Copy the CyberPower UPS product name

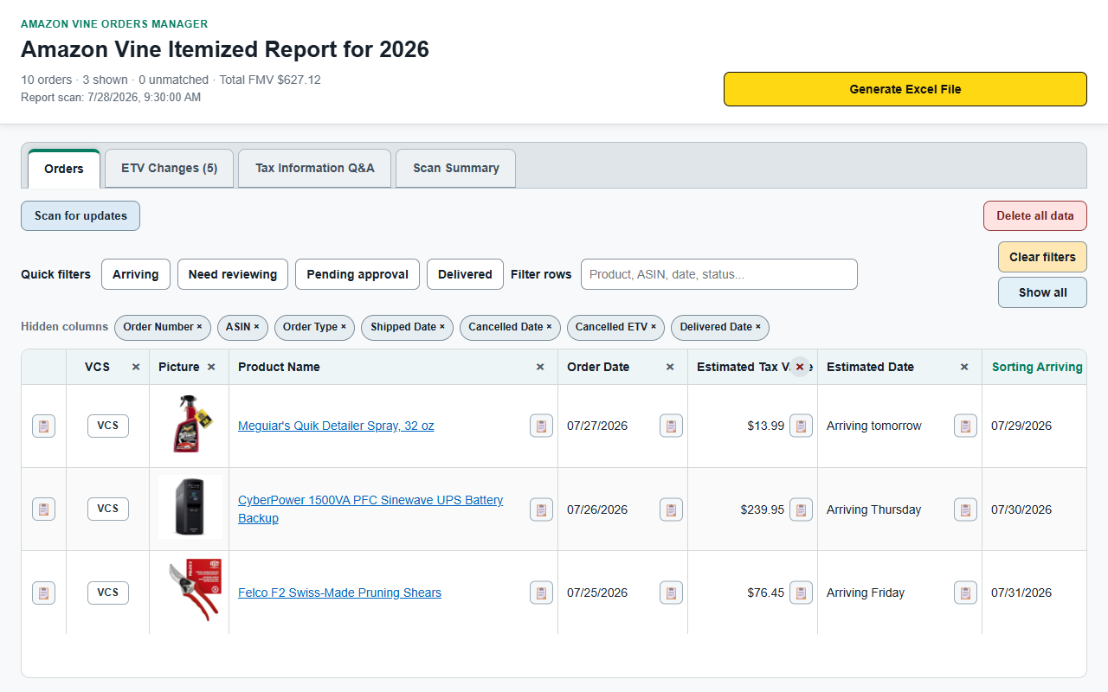(x=541, y=509)
